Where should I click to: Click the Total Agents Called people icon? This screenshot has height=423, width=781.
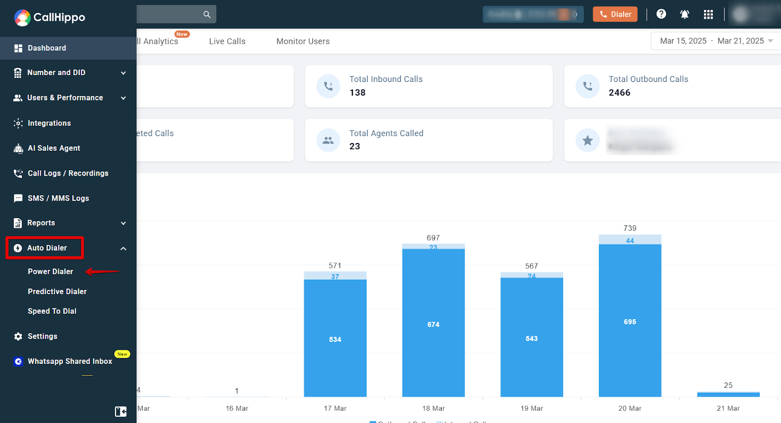click(328, 141)
